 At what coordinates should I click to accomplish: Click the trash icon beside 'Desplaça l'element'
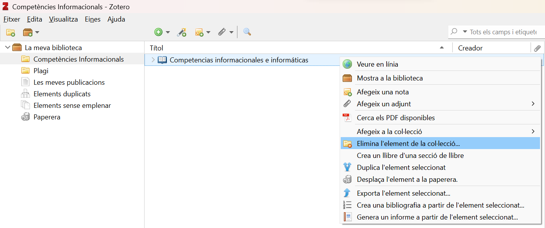coord(347,179)
